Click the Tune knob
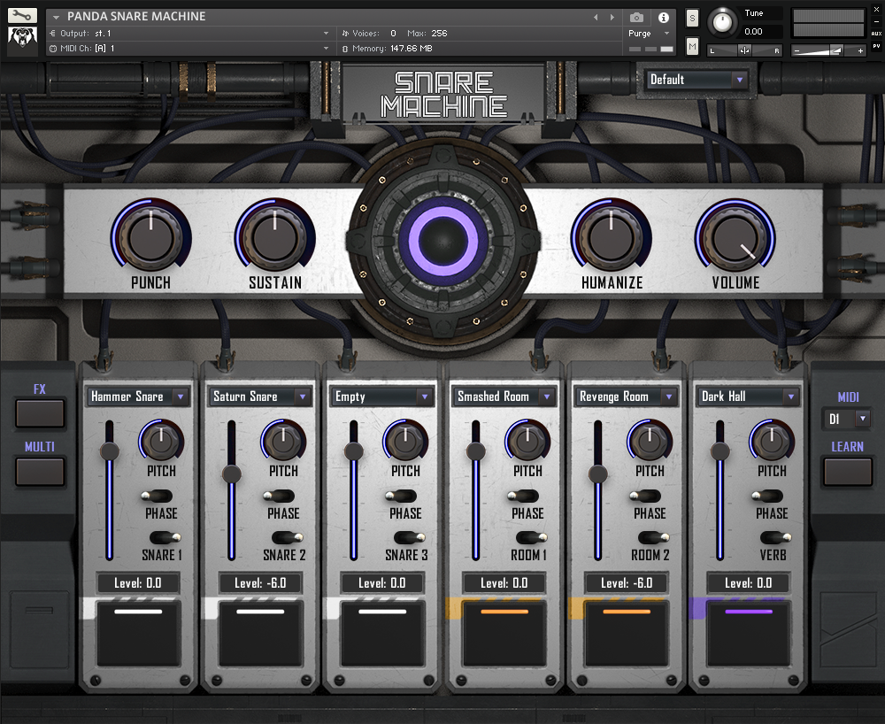Image resolution: width=885 pixels, height=724 pixels. point(722,22)
